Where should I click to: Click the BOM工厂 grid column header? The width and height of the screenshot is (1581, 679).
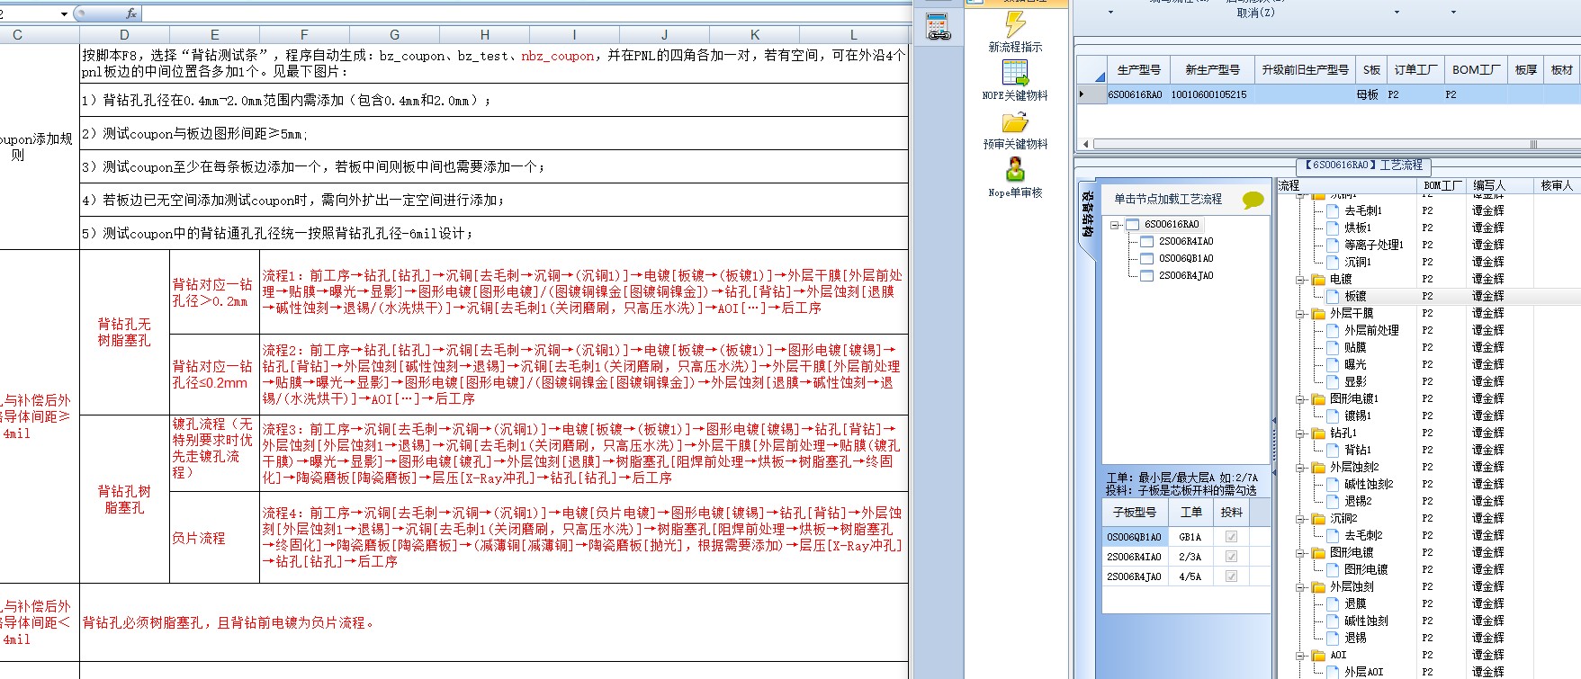[1476, 69]
